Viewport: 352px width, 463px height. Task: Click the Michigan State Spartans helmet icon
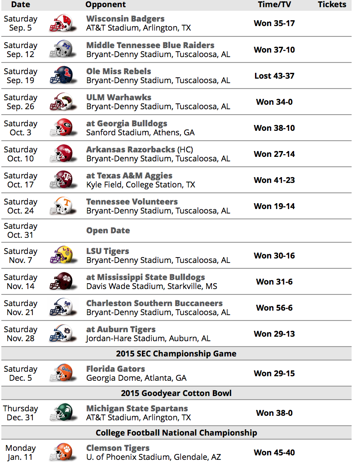coord(62,413)
